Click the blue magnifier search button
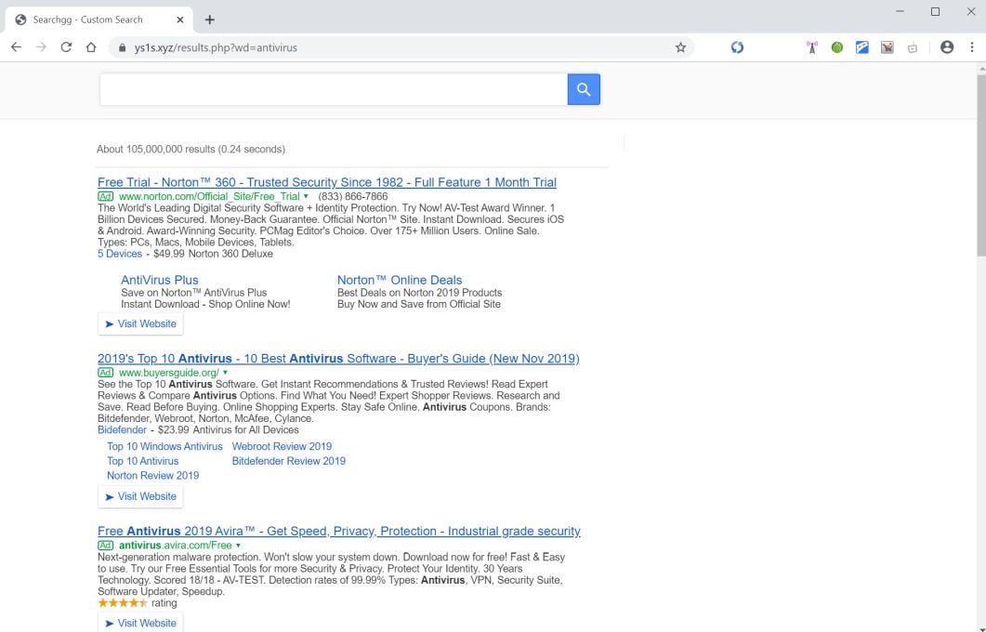The image size is (986, 632). 584,89
